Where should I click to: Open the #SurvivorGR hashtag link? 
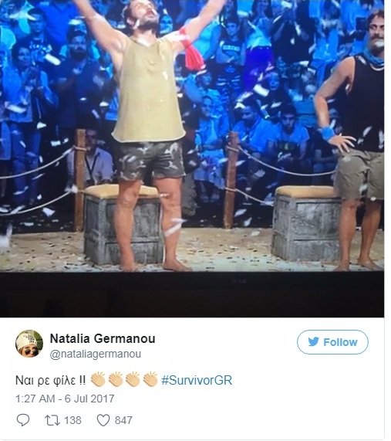point(197,380)
